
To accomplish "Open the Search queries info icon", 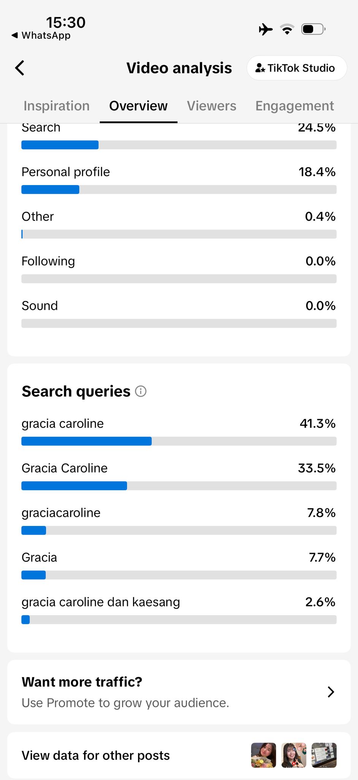I will click(141, 391).
